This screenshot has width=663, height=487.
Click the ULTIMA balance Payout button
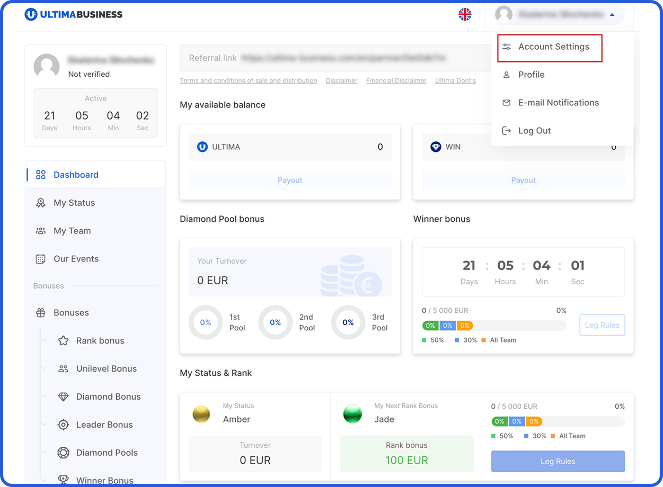click(x=290, y=181)
